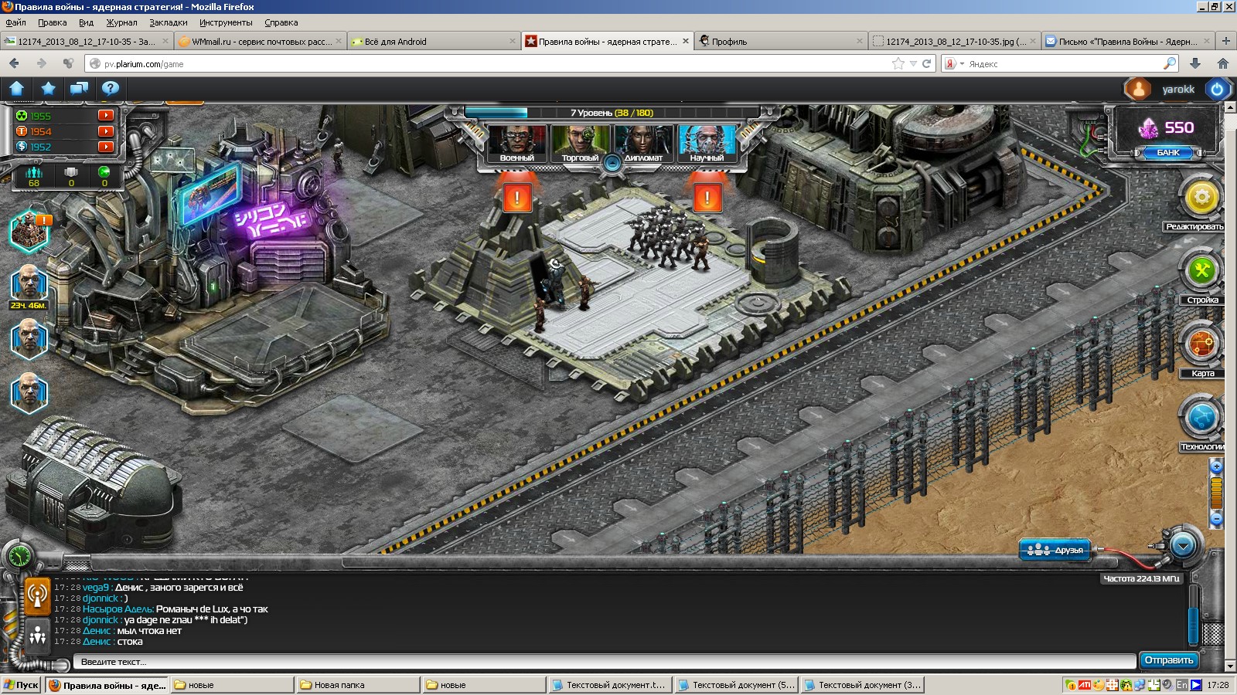Open the Технологии button
This screenshot has width=1237, height=695.
pyautogui.click(x=1202, y=418)
